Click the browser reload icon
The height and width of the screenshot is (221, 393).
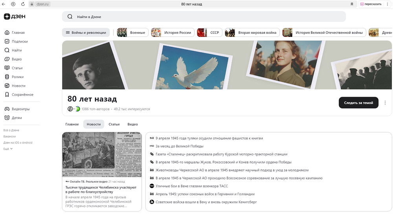23,4
